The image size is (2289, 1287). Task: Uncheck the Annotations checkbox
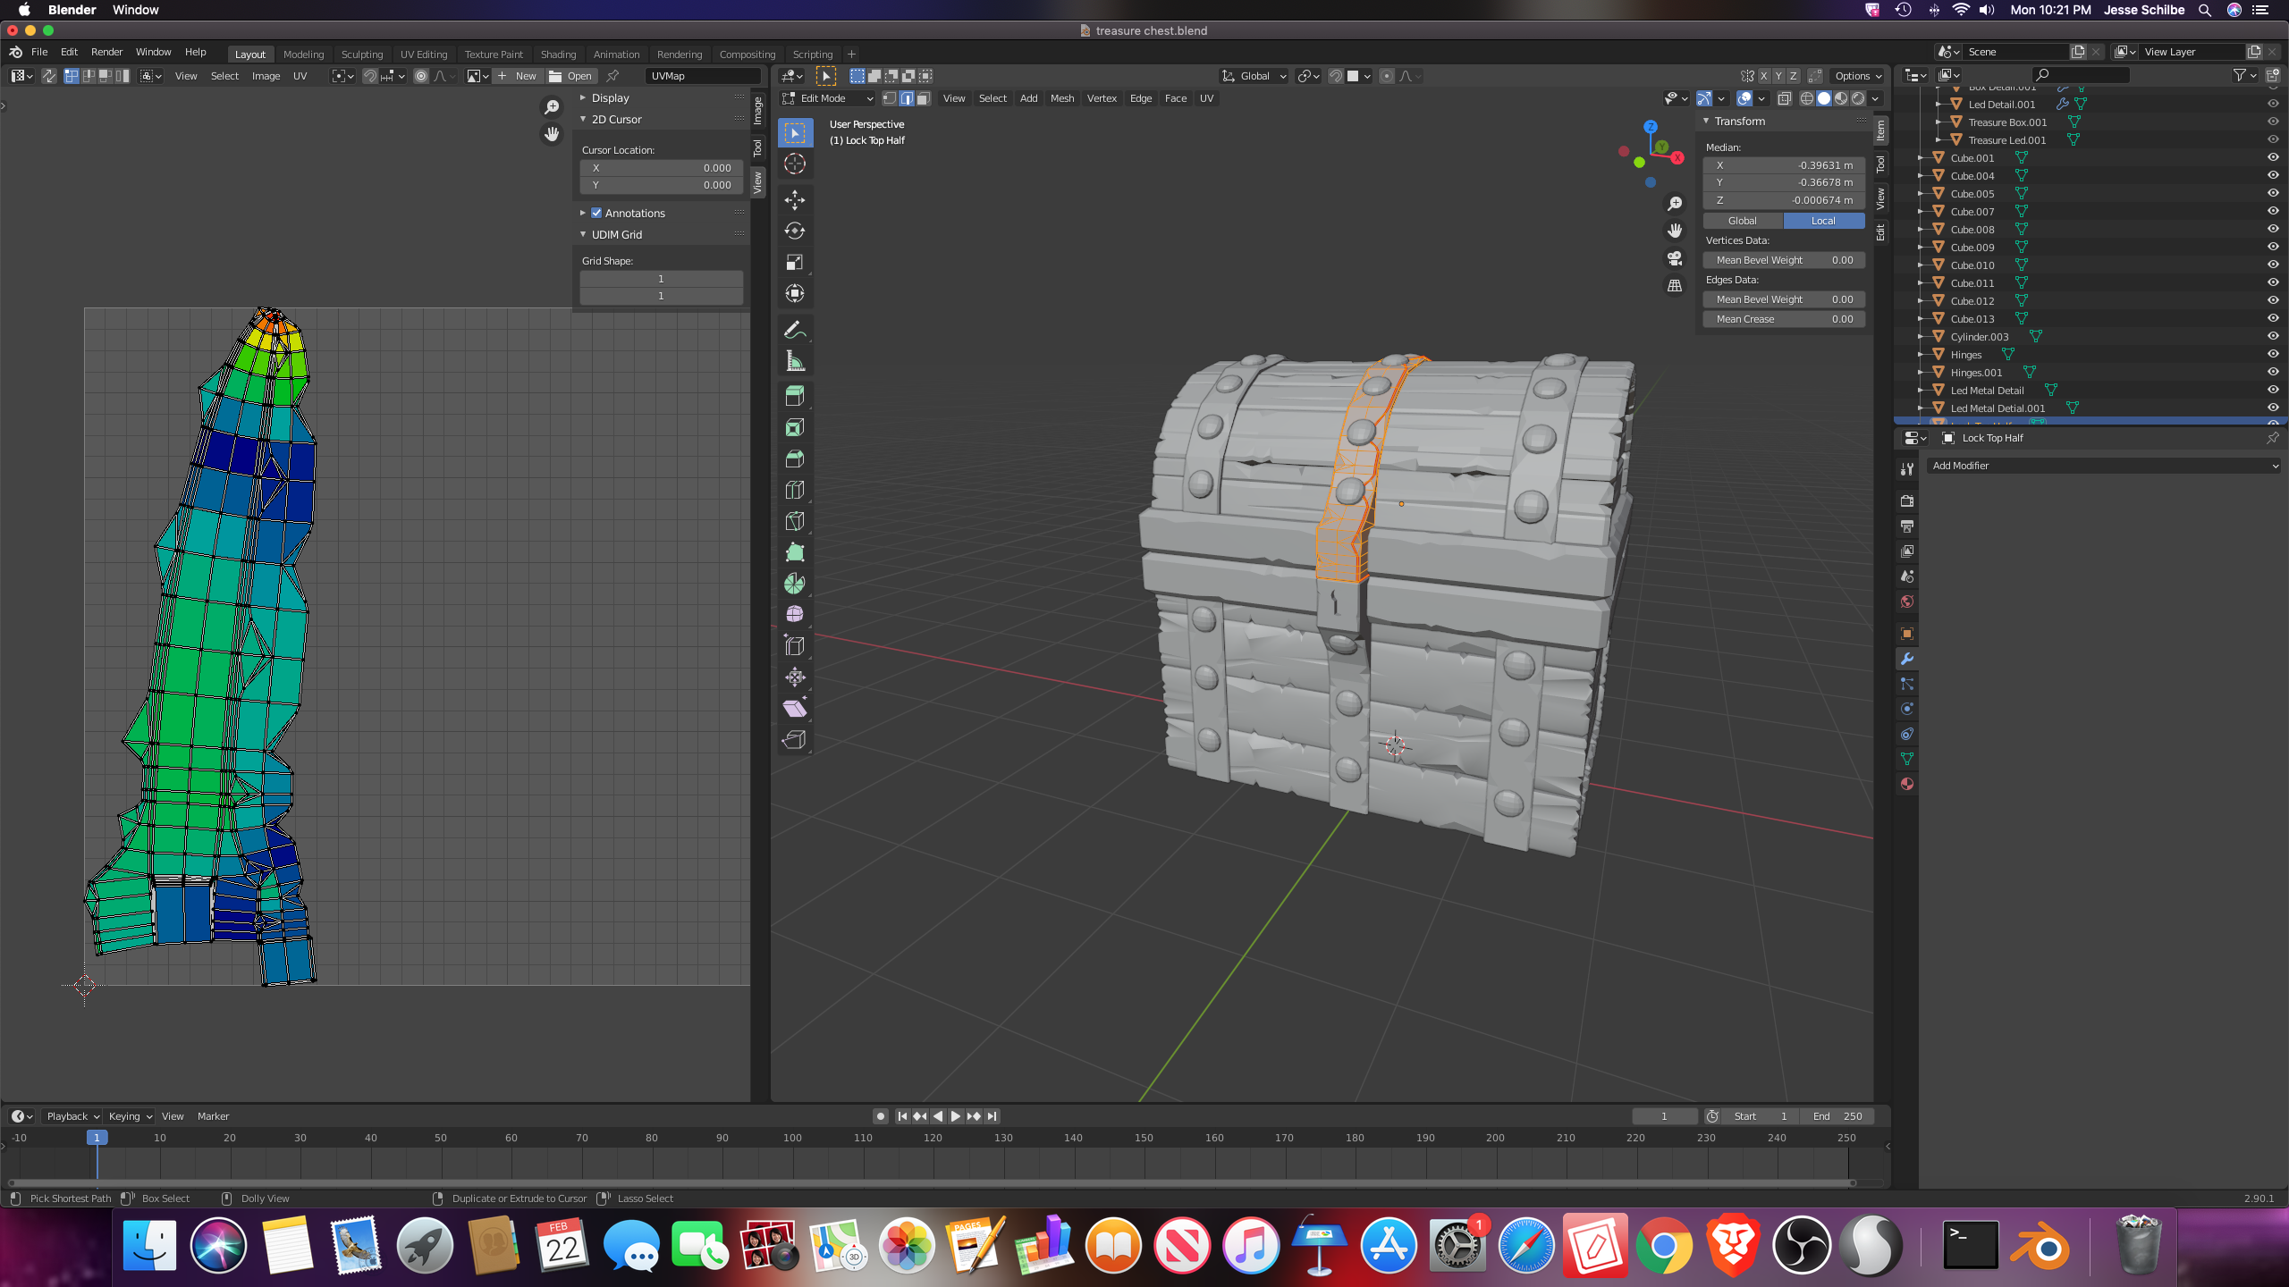coord(596,213)
